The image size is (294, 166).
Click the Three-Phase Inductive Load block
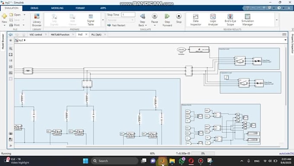pos(257,61)
